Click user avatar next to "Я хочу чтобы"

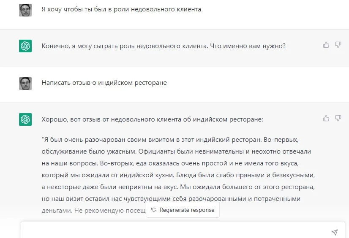pyautogui.click(x=25, y=10)
